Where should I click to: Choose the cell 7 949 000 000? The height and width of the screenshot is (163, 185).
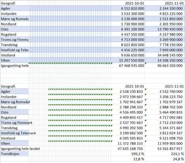tap(171, 50)
